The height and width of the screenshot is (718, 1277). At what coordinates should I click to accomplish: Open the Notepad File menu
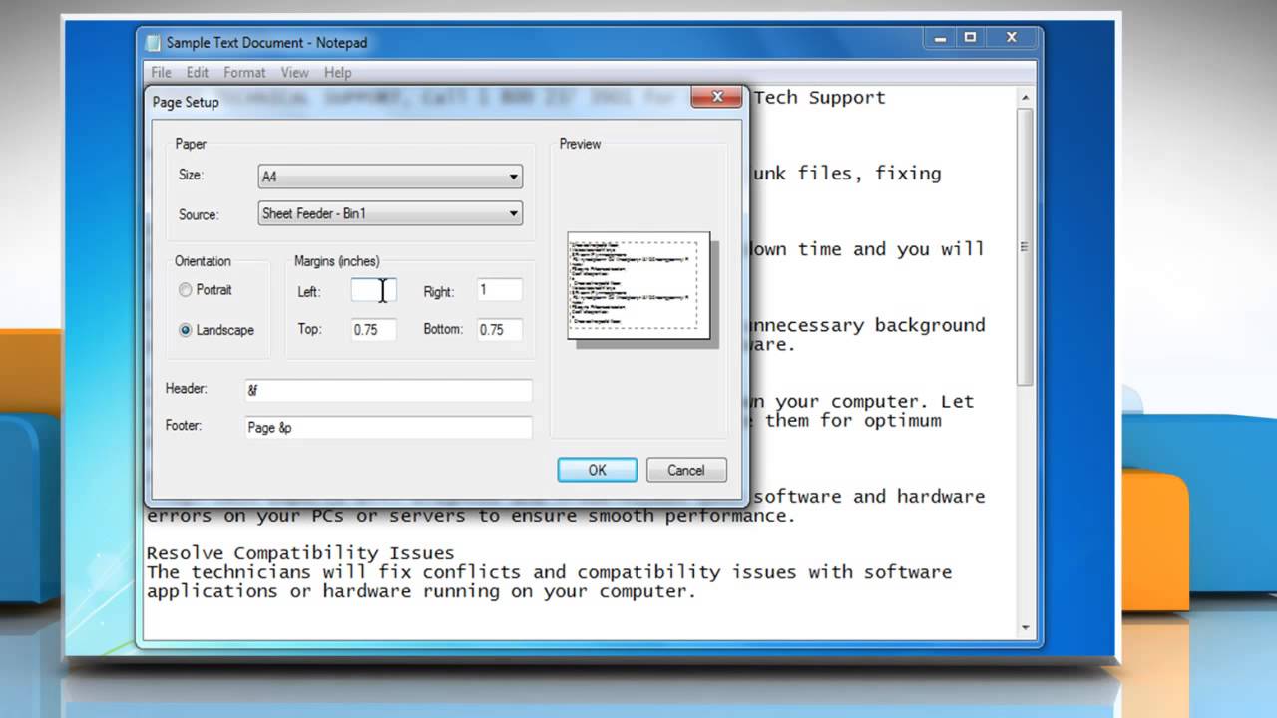point(161,72)
